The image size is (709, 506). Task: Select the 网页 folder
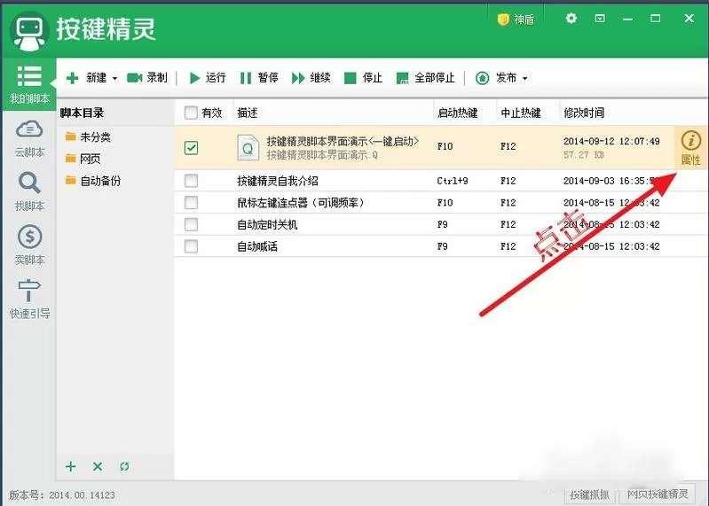click(x=83, y=159)
